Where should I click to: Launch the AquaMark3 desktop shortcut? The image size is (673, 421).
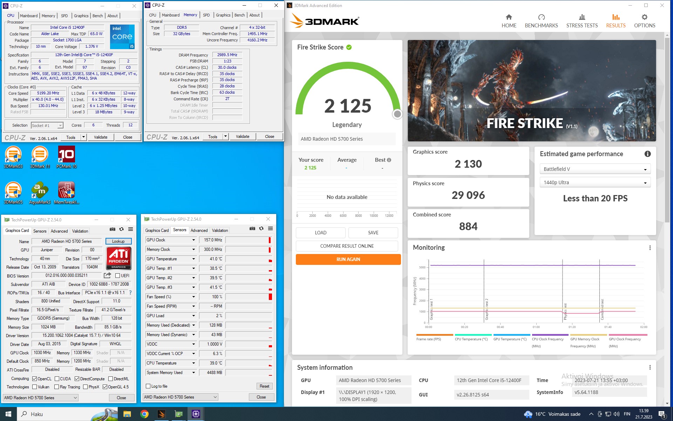tap(40, 193)
